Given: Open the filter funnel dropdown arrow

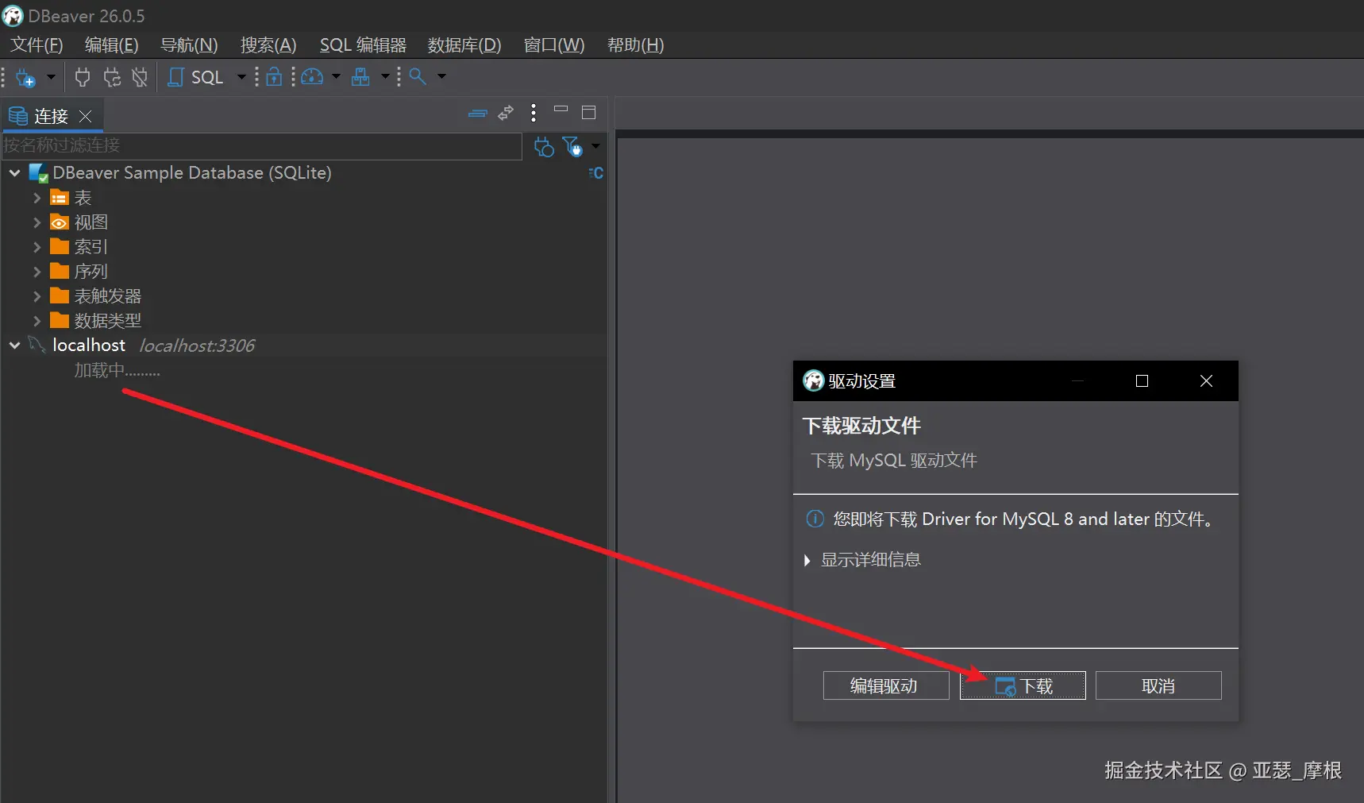Looking at the screenshot, I should (x=595, y=146).
